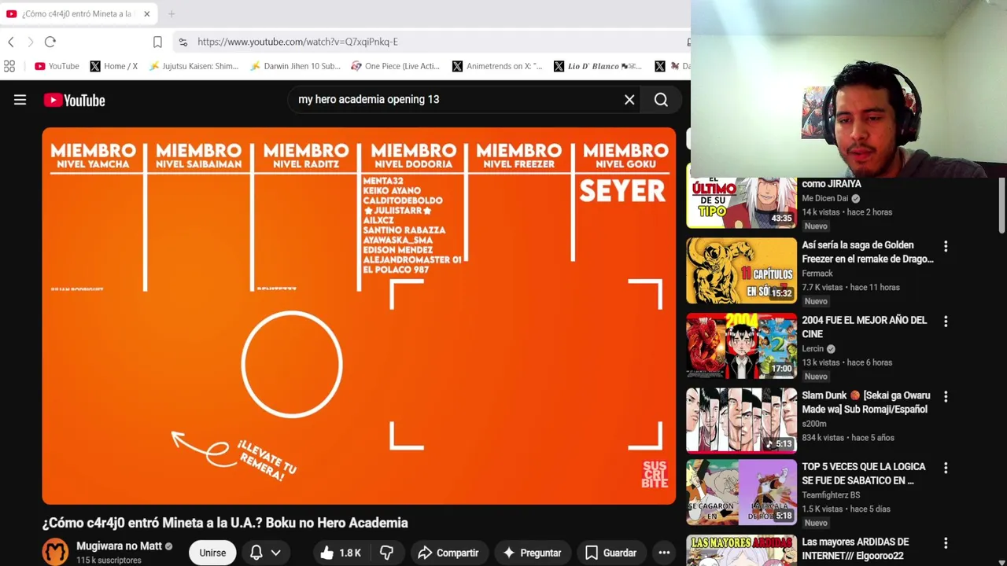The image size is (1007, 566).
Task: Clear the search box text
Action: [629, 100]
